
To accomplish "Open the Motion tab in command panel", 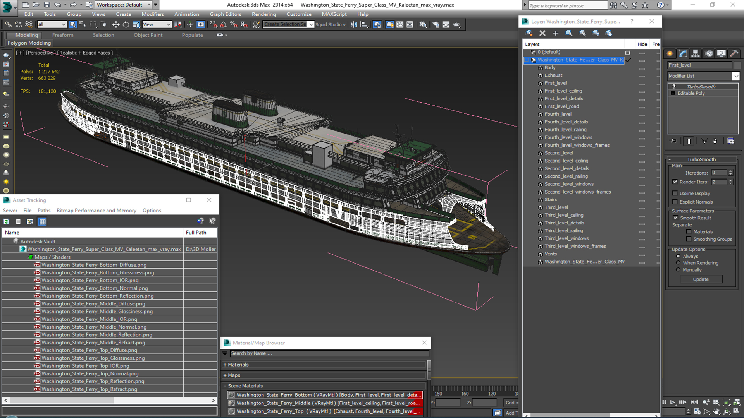I will pos(709,53).
